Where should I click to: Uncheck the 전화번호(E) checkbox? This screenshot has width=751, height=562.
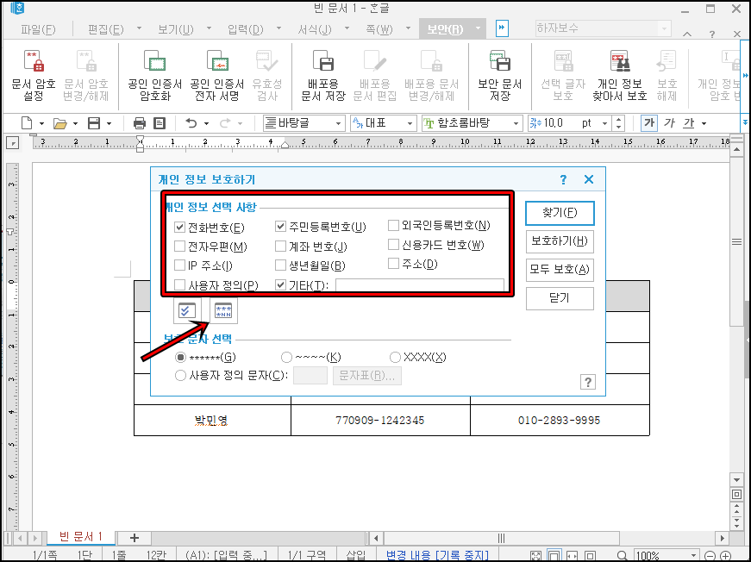tap(179, 227)
